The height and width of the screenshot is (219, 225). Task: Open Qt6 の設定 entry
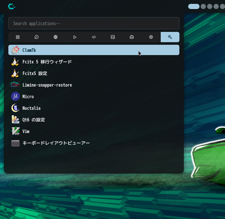[x=94, y=119]
